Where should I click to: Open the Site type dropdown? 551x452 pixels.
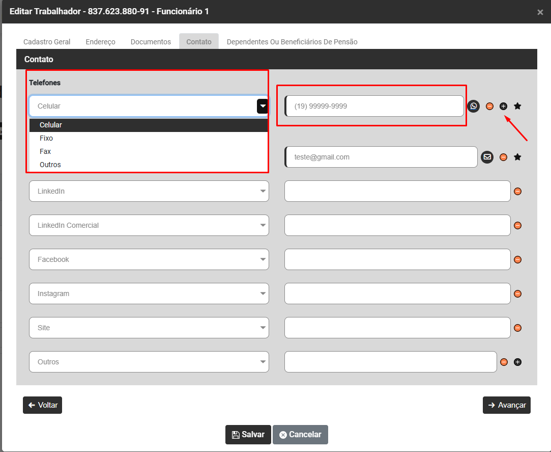pyautogui.click(x=149, y=328)
